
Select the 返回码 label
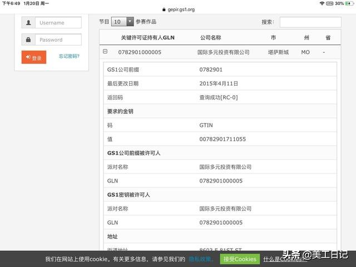click(115, 97)
